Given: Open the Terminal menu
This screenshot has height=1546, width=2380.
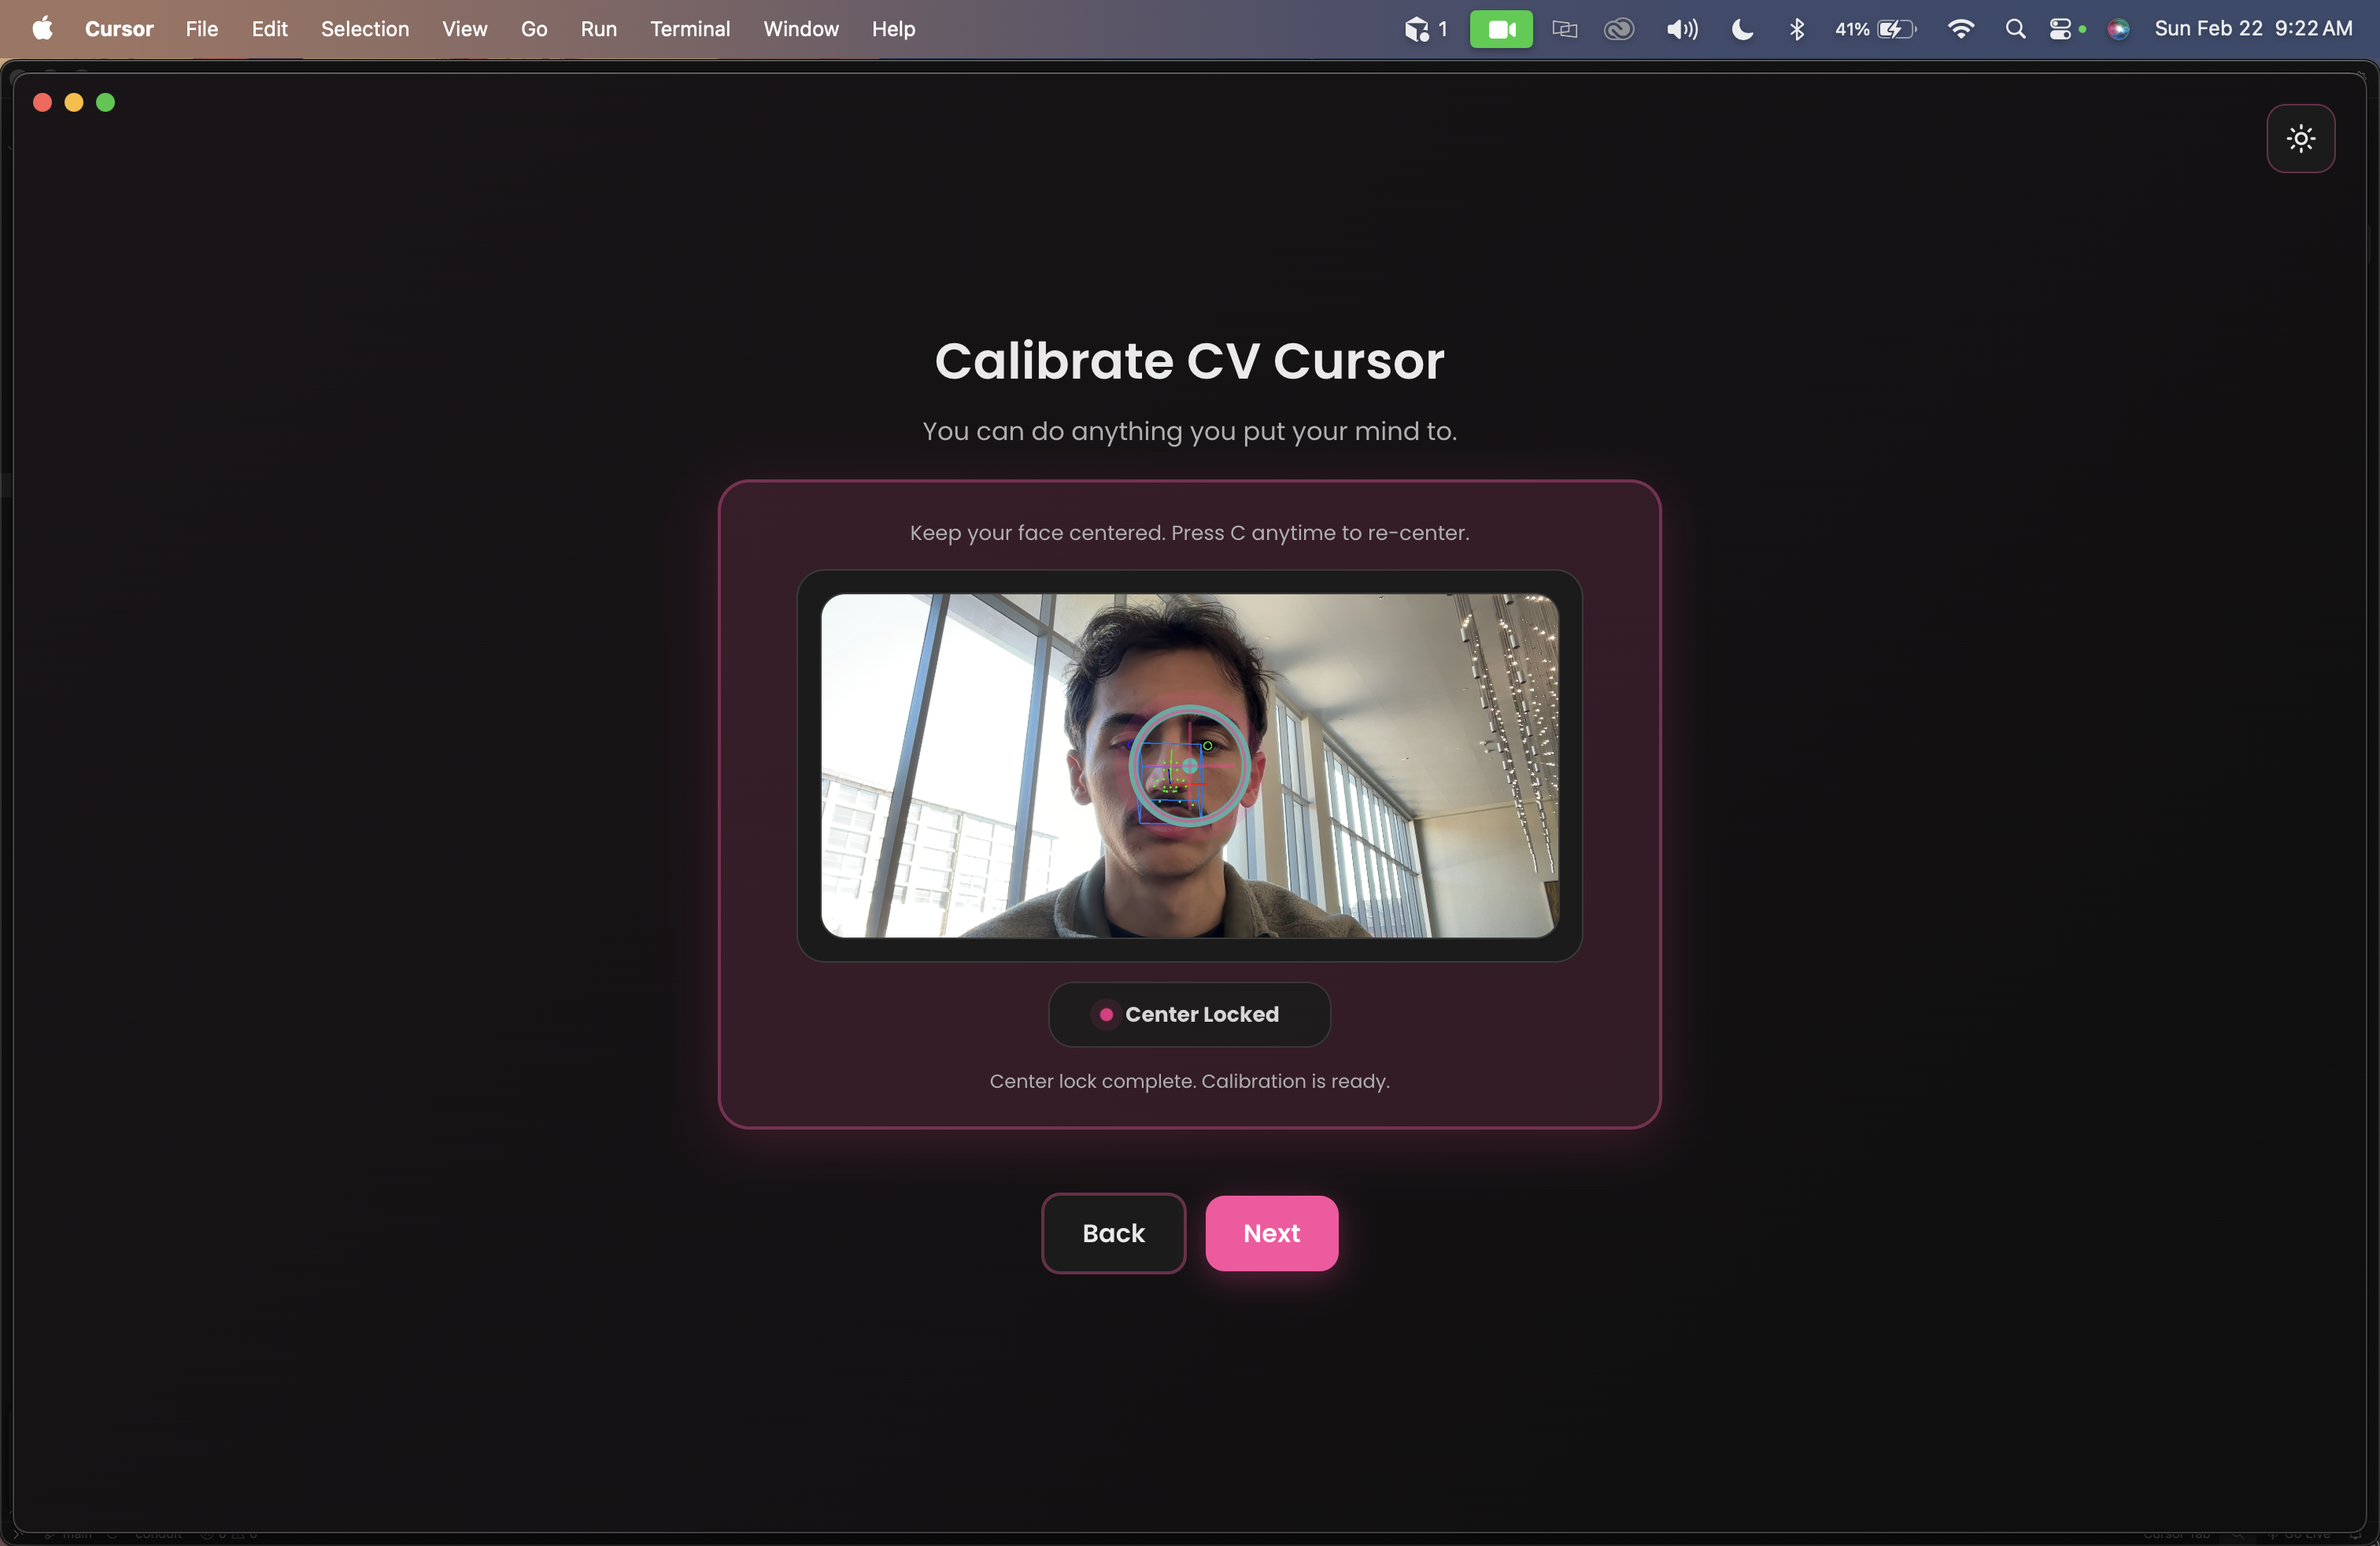Looking at the screenshot, I should point(689,29).
